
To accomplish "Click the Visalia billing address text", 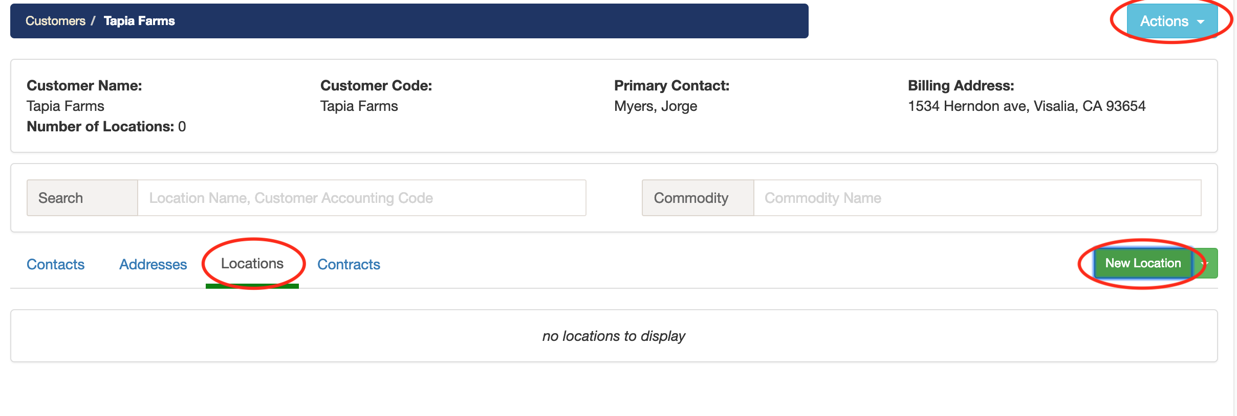I will pyautogui.click(x=1026, y=106).
